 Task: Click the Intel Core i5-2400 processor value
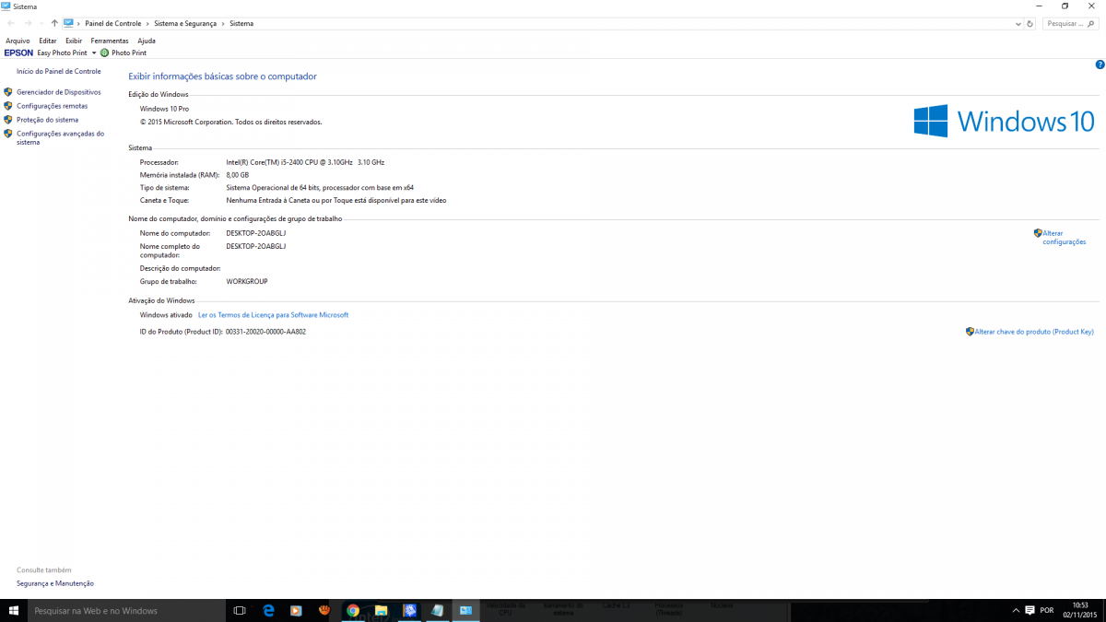[305, 162]
